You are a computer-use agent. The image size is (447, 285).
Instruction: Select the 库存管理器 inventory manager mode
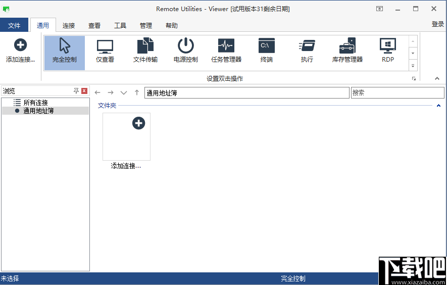pos(347,53)
